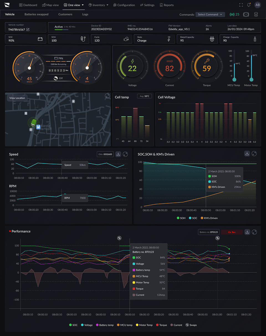Click the green signal strength icon
The height and width of the screenshot is (336, 266).
pyautogui.click(x=232, y=14)
